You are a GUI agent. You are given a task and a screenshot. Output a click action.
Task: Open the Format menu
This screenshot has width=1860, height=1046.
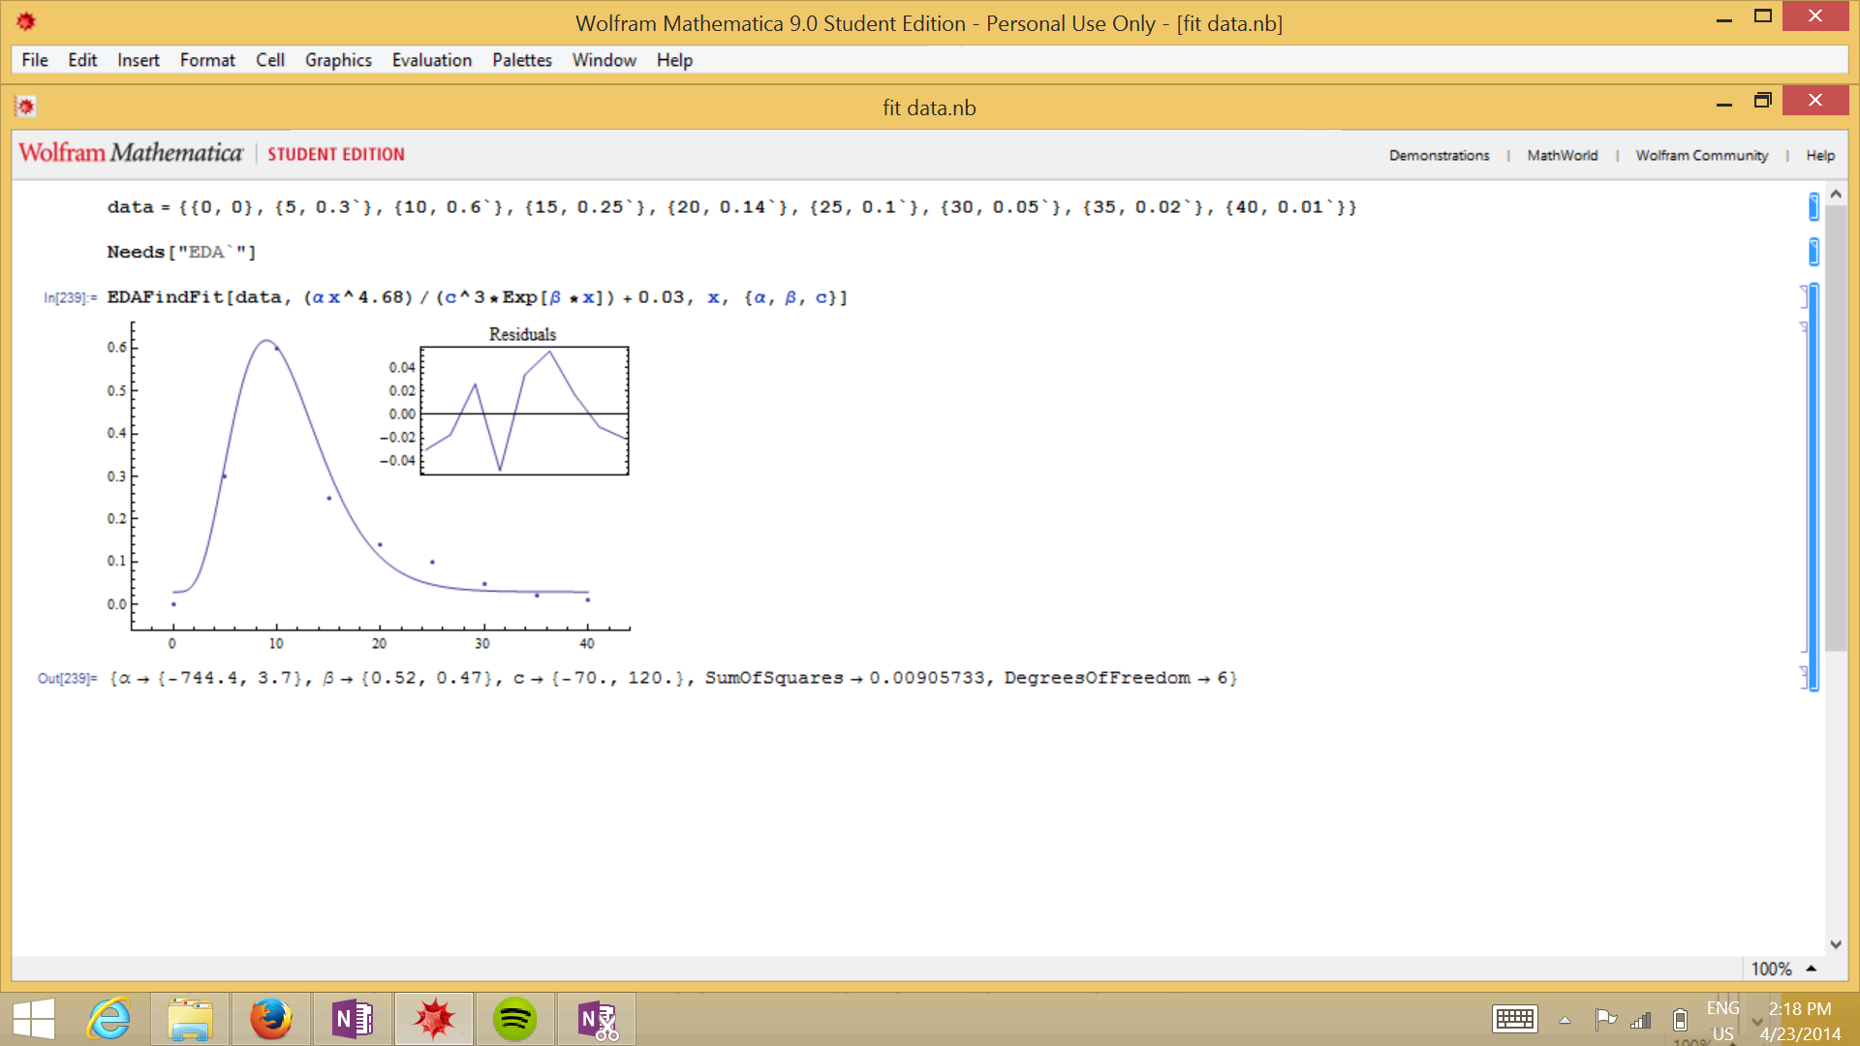[207, 60]
